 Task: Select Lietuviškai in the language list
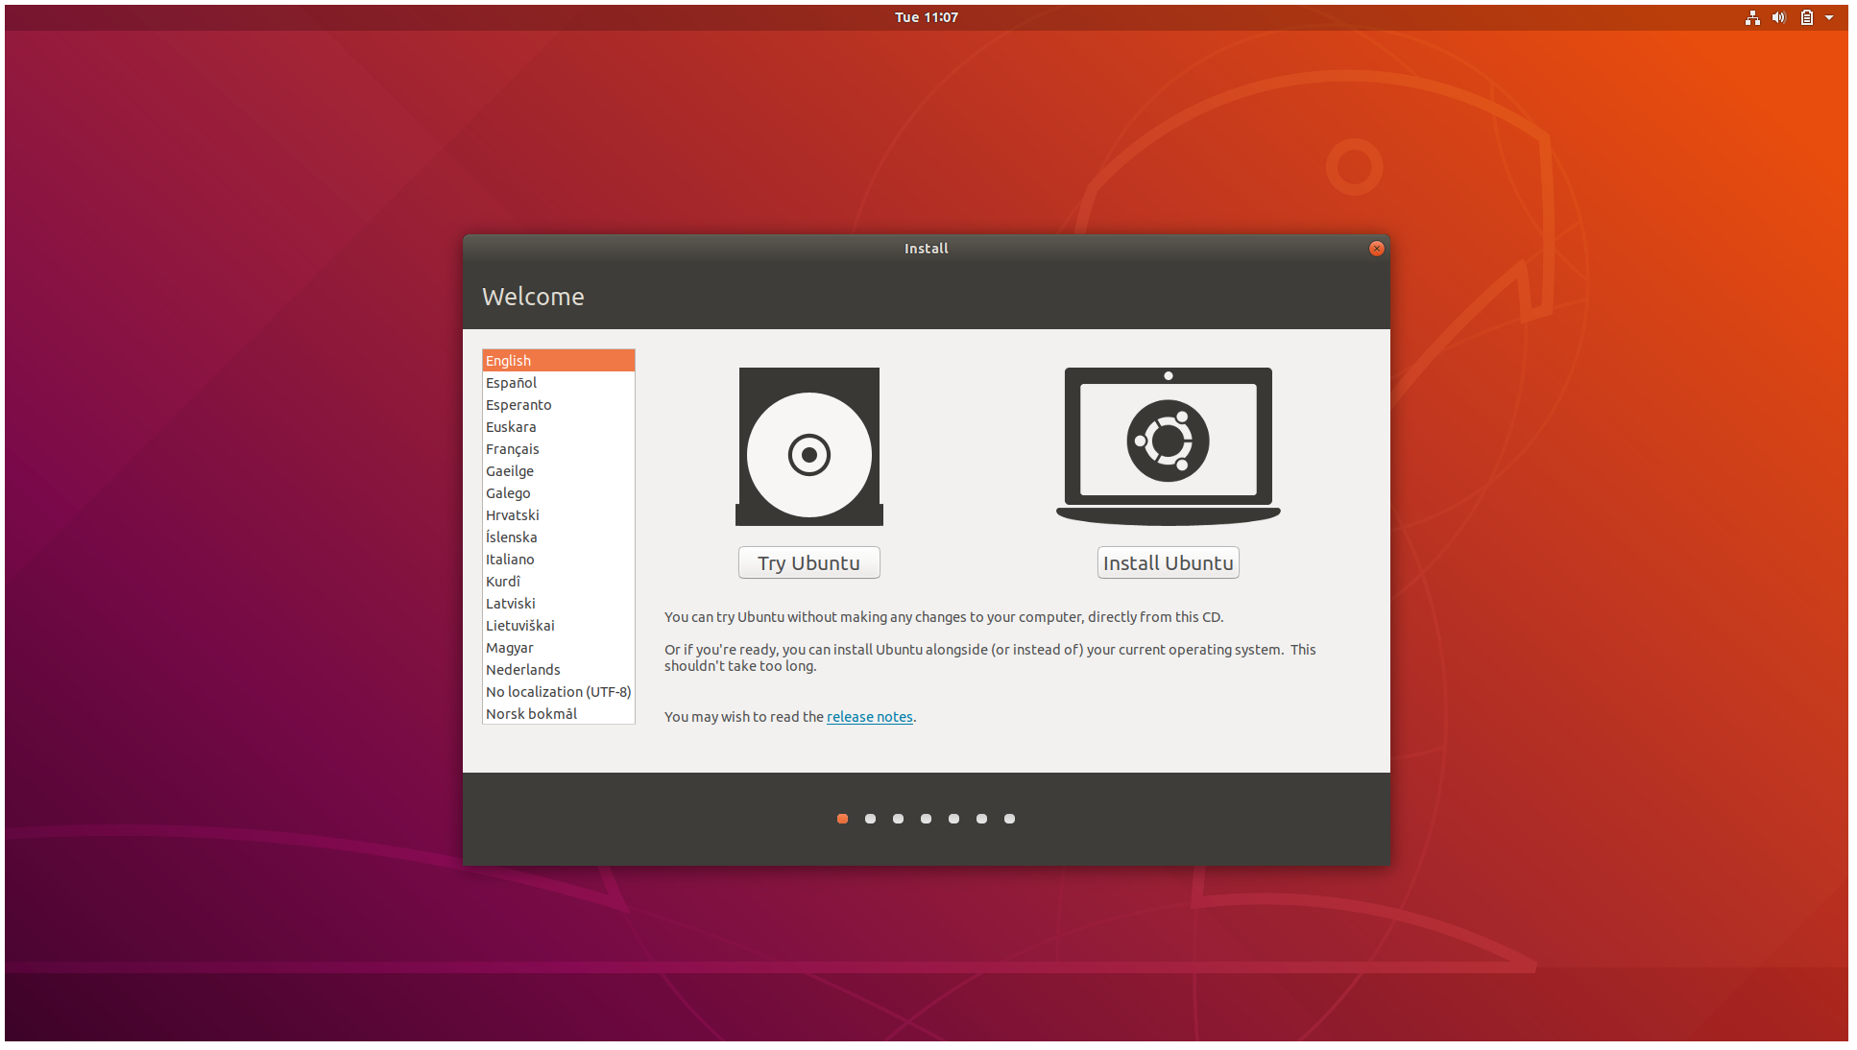pyautogui.click(x=558, y=626)
